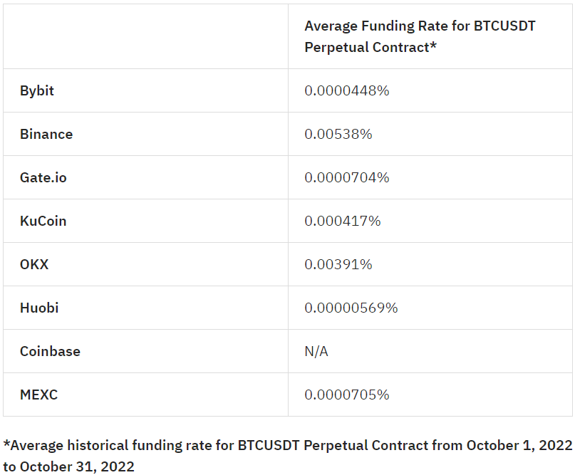Click Bybit's funding rate 0.0000448%
Screen dimensions: 575x475
pyautogui.click(x=346, y=90)
